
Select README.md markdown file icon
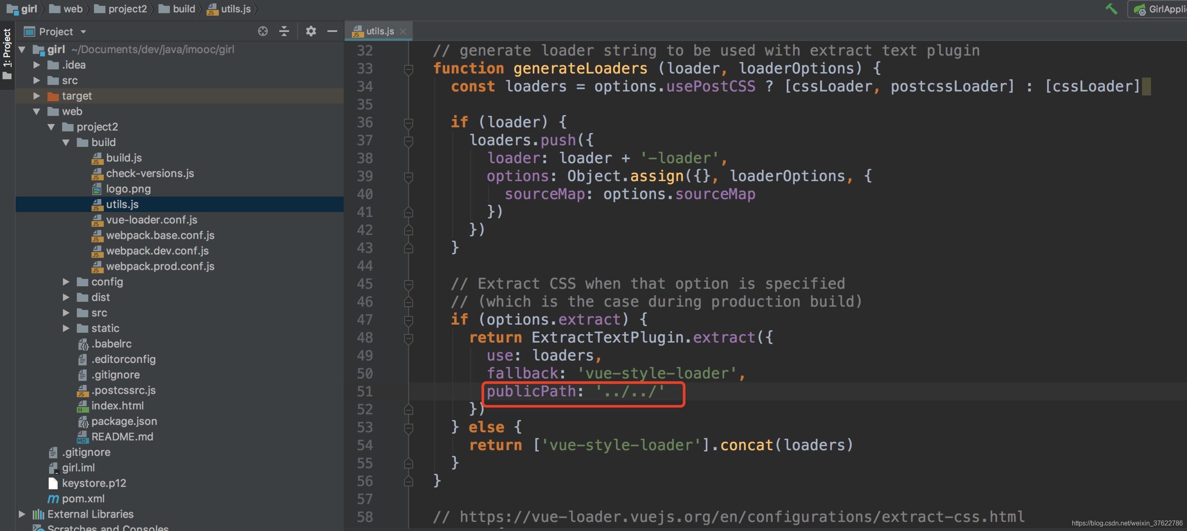click(x=82, y=437)
